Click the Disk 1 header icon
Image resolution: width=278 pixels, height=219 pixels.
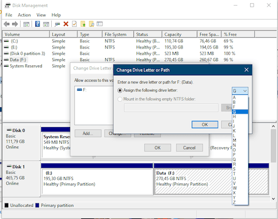(9, 166)
